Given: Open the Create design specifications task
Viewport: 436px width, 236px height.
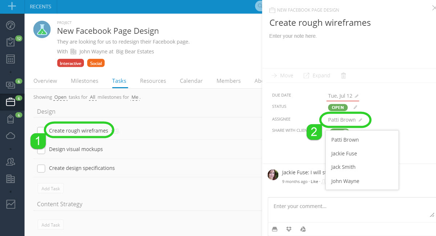Looking at the screenshot, I should 82,168.
